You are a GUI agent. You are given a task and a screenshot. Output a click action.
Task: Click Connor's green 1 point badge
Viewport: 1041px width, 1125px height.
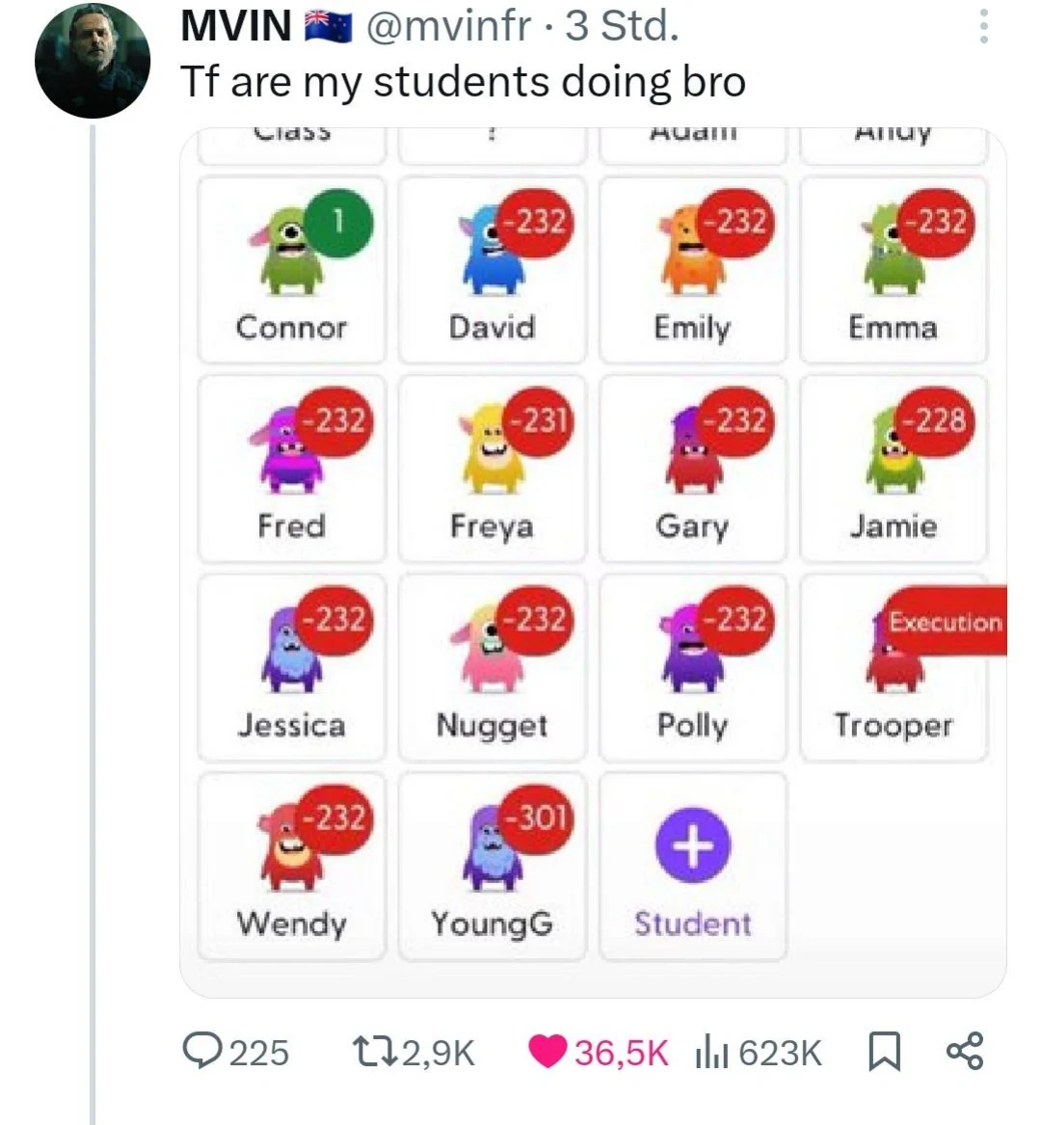(339, 223)
